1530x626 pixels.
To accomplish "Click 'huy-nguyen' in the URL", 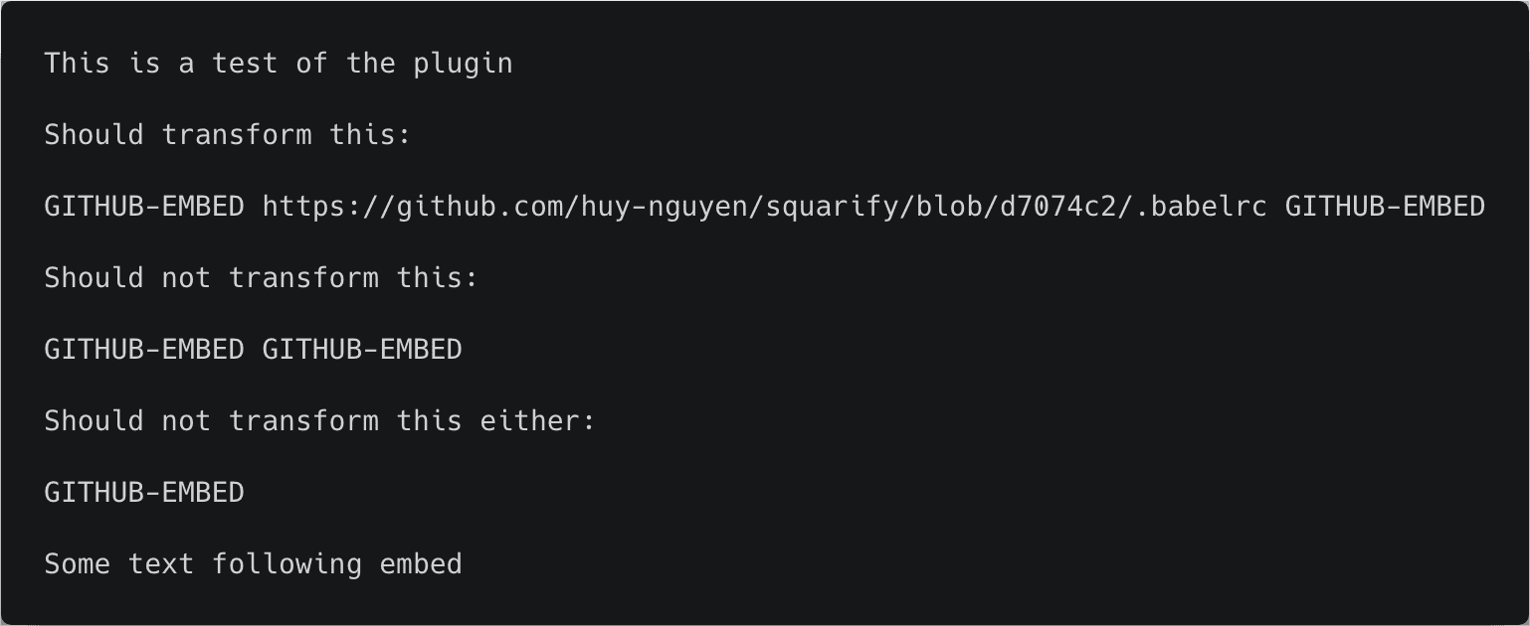I will pos(665,207).
